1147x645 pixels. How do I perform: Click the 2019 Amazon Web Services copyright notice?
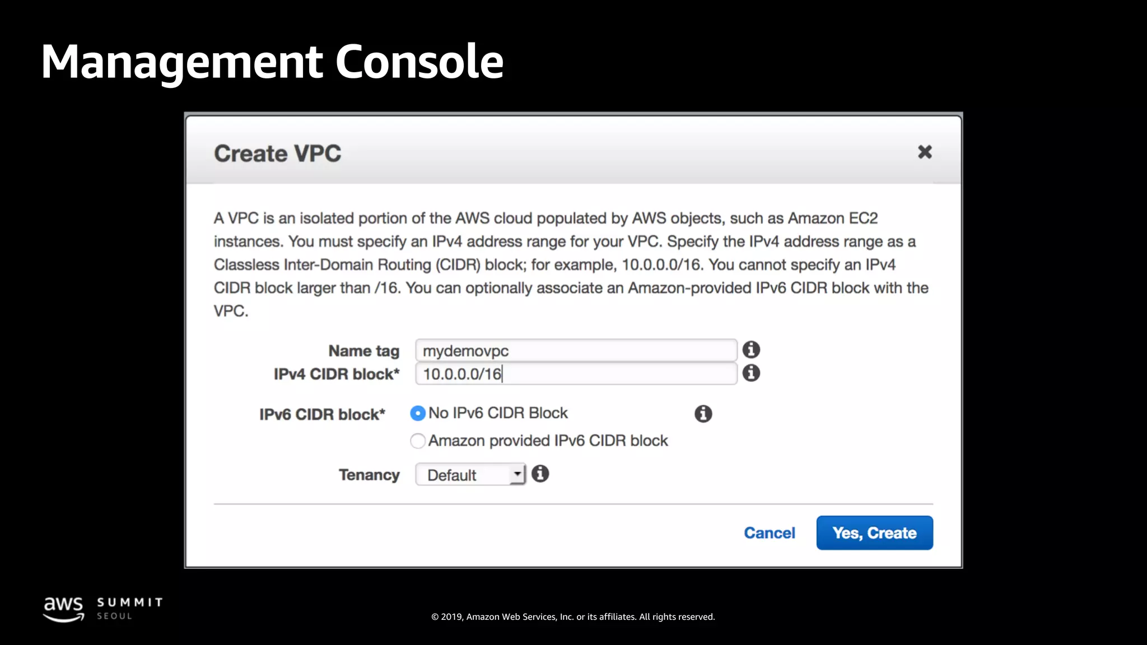(x=573, y=617)
